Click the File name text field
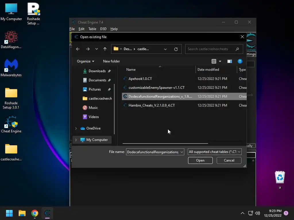The image size is (294, 220). pyautogui.click(x=153, y=152)
